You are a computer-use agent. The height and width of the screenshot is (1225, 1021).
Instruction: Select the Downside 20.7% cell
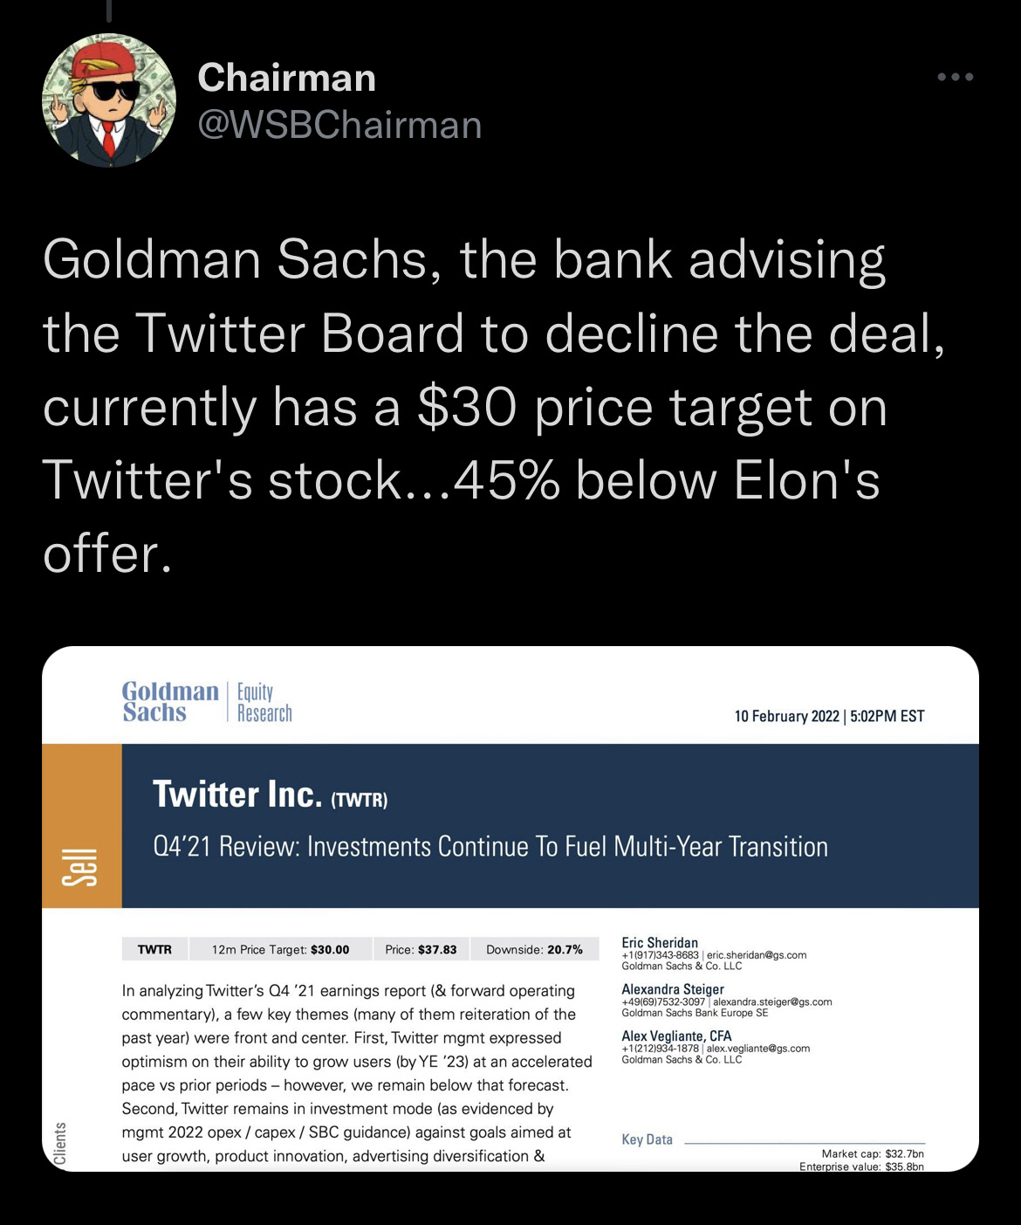pos(534,949)
